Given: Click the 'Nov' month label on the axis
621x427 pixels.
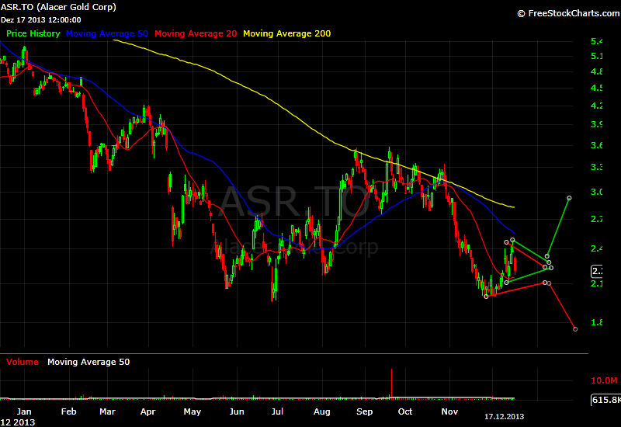Looking at the screenshot, I should 449,411.
